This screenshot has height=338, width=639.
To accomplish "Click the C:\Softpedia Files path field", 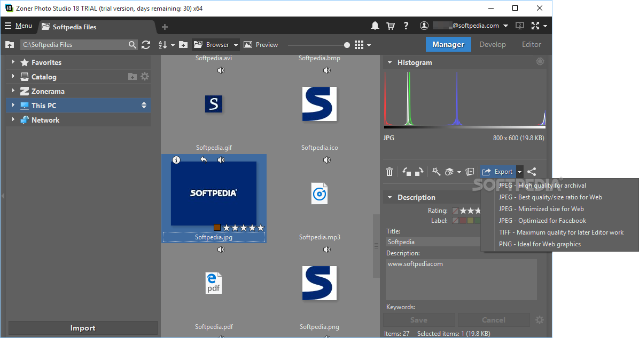I will point(74,45).
